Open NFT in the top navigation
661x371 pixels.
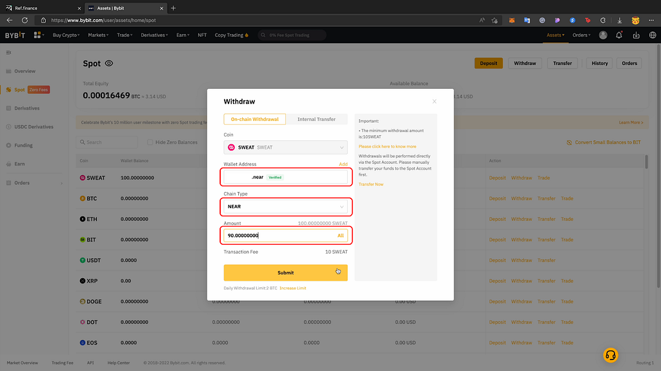point(202,35)
